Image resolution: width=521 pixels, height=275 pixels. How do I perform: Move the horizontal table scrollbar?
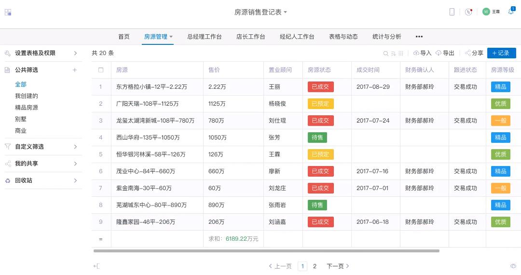(x=266, y=251)
